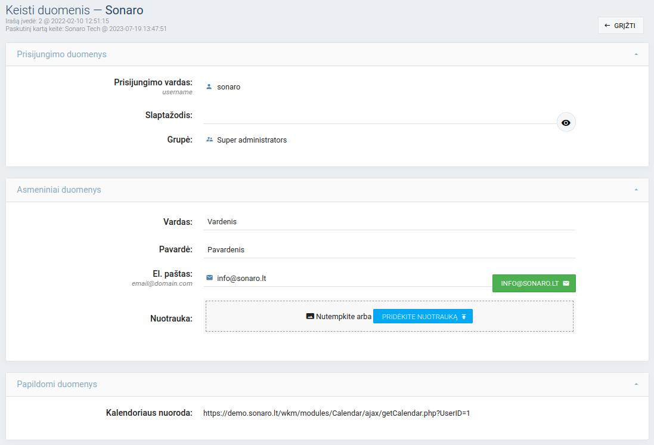Focus the Slaptažodis password field
Viewport: 654px width, 445px height.
379,115
